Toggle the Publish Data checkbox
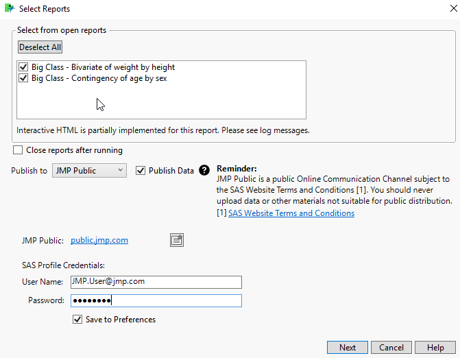This screenshot has height=358, width=460. click(x=141, y=170)
